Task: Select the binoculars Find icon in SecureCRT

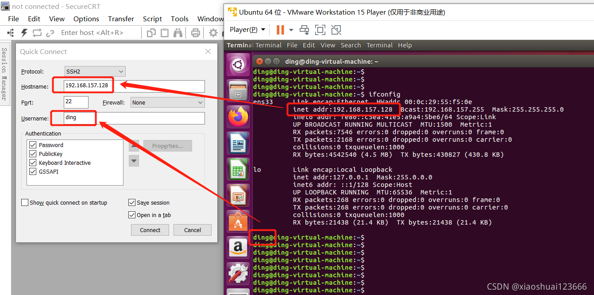Action: [178, 32]
